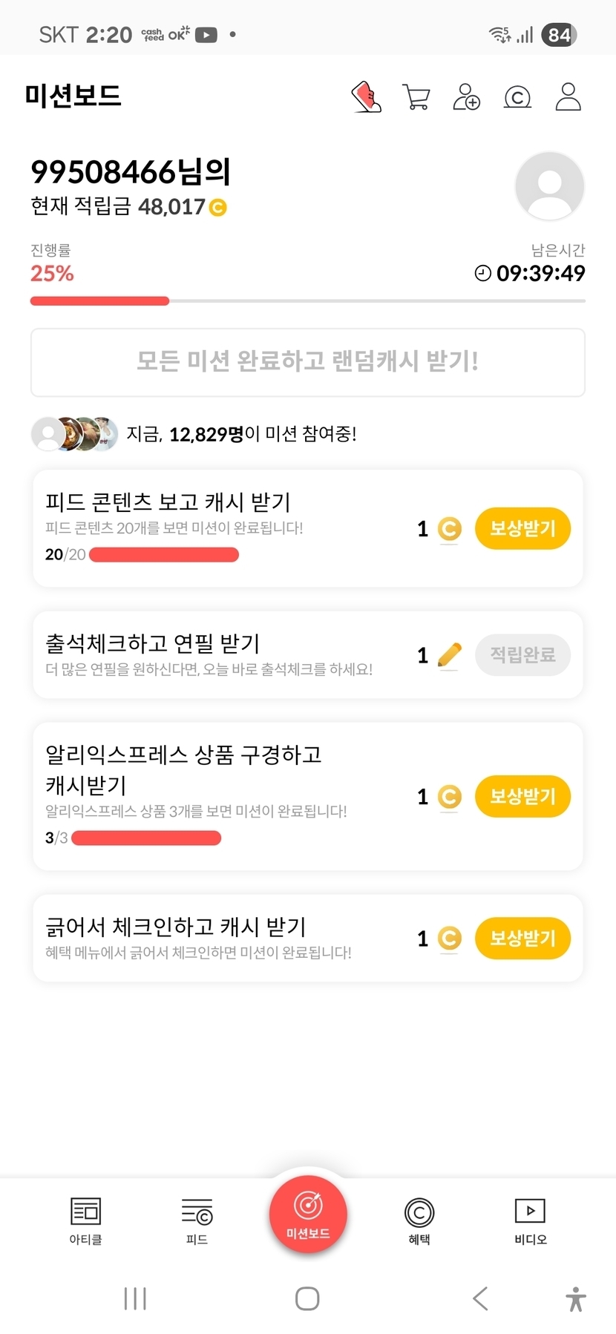Open the shopping cart icon
Image resolution: width=616 pixels, height=1334 pixels.
point(416,97)
